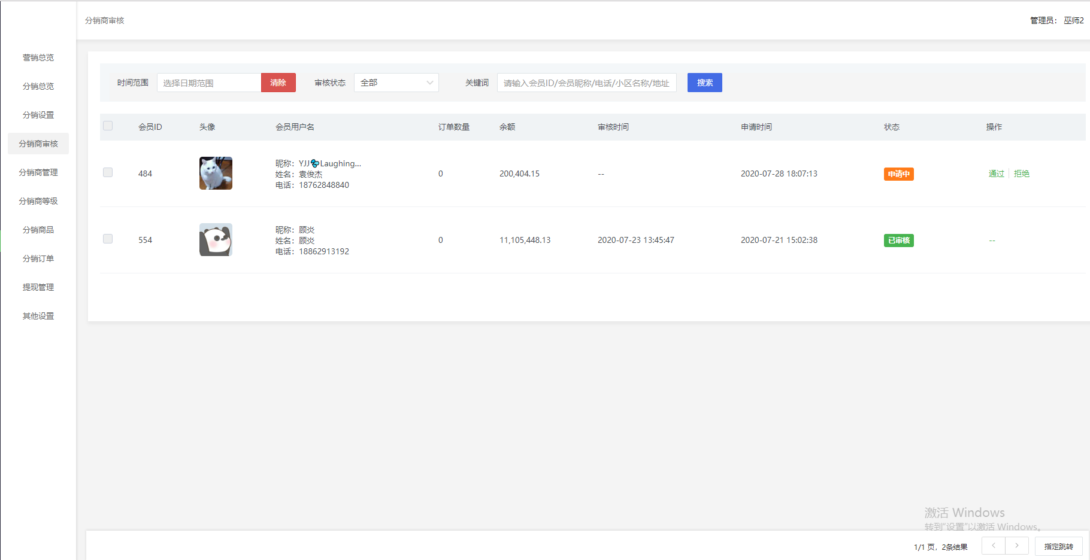
Task: Select 提现管理 from the sidebar
Action: pyautogui.click(x=38, y=287)
